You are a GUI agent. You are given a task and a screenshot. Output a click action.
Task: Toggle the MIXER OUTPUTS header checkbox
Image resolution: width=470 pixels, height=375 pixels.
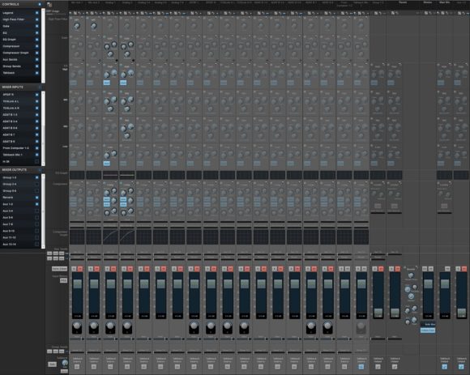[x=40, y=170]
